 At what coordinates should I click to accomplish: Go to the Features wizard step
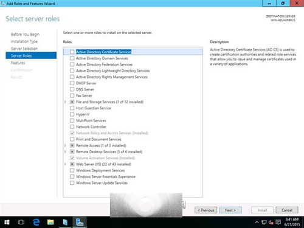point(18,63)
